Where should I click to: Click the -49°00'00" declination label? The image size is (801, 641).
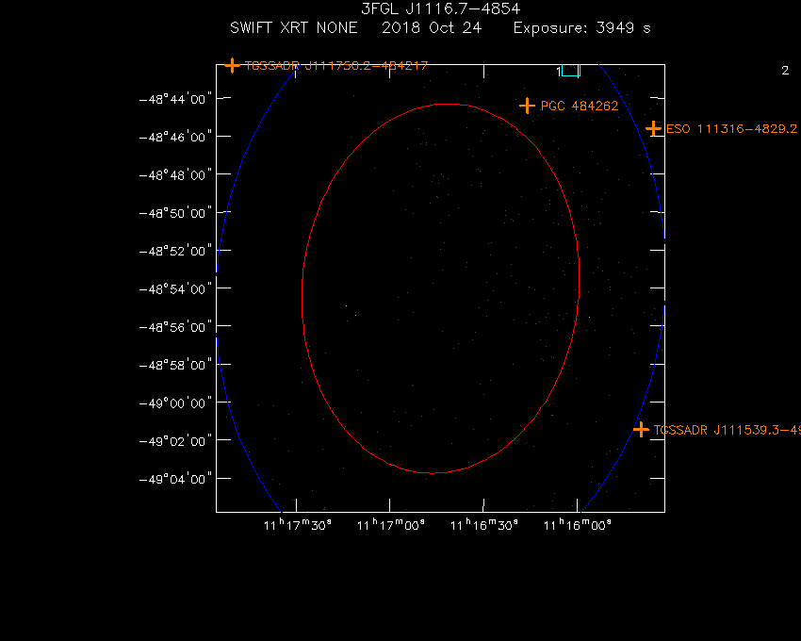(175, 403)
